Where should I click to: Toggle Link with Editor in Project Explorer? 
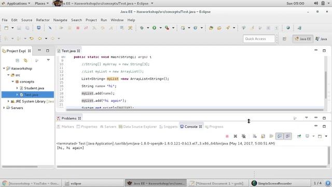pyautogui.click(x=25, y=60)
